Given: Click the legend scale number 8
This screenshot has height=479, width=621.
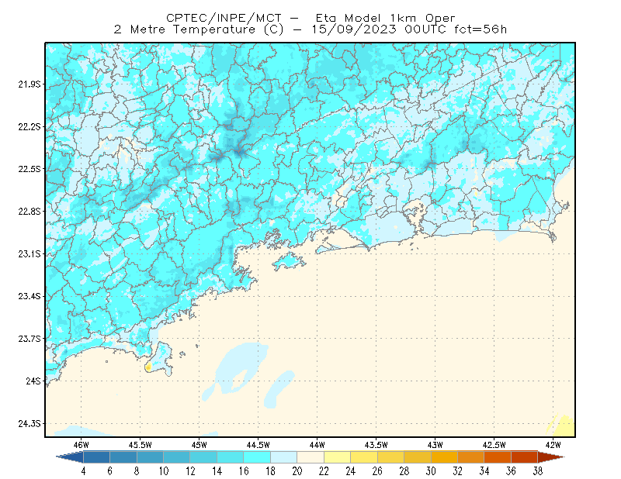Looking at the screenshot, I should tap(137, 471).
